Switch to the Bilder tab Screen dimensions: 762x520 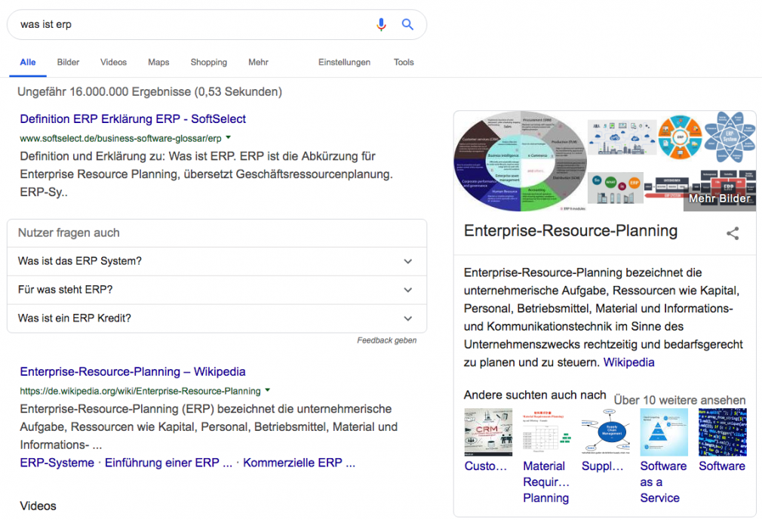pyautogui.click(x=68, y=62)
